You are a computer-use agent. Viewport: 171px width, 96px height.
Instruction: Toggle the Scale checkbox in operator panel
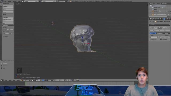pyautogui.click(x=2, y=68)
